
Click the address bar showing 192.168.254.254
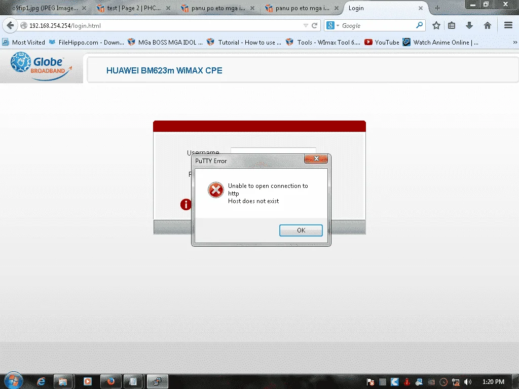(x=161, y=25)
